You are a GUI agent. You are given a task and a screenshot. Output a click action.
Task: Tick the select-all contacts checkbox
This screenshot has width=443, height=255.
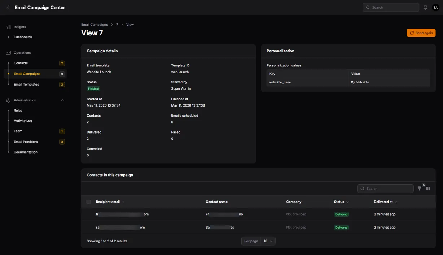tap(89, 202)
